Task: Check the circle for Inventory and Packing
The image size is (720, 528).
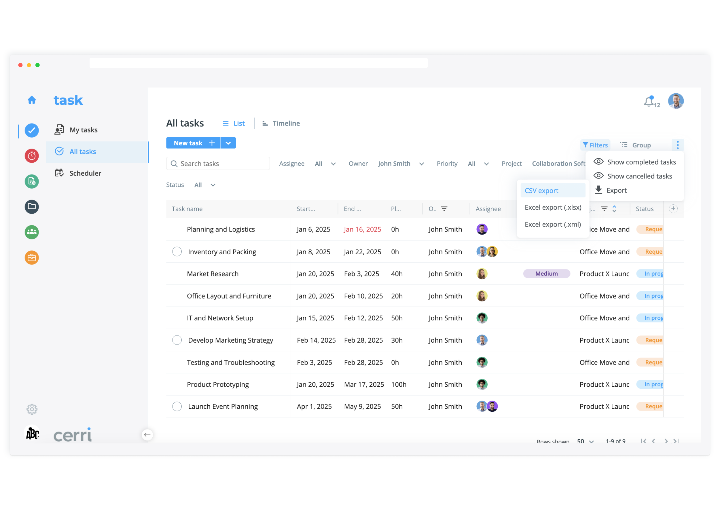Action: [177, 252]
